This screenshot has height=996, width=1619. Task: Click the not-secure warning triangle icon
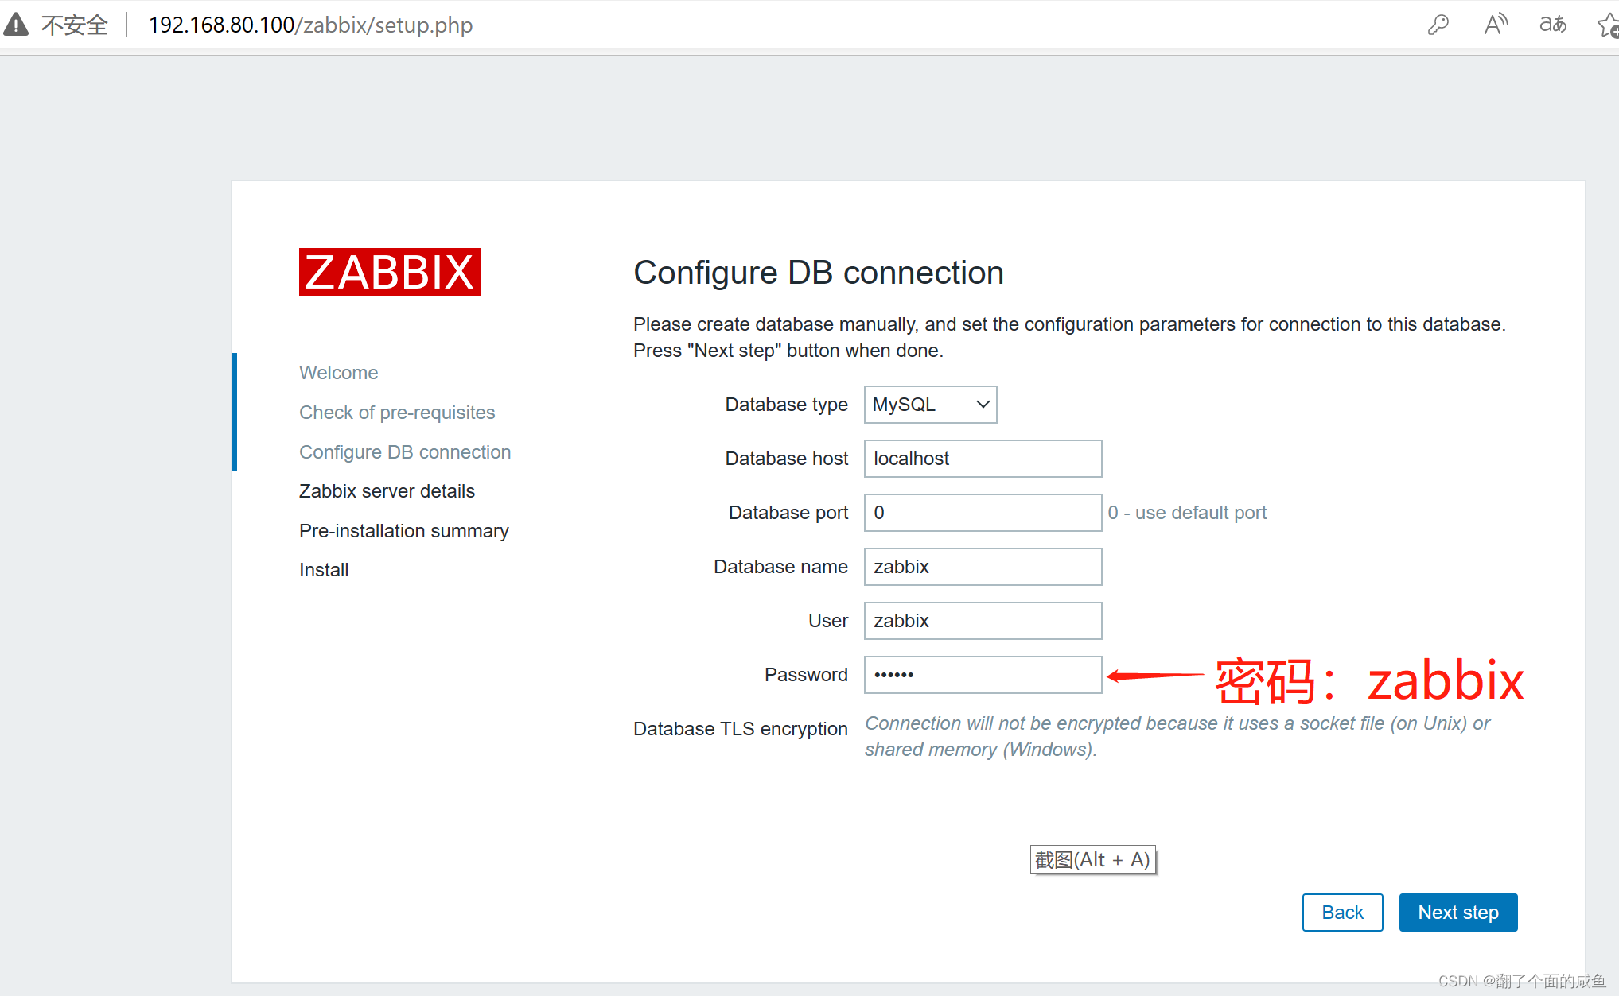click(16, 25)
